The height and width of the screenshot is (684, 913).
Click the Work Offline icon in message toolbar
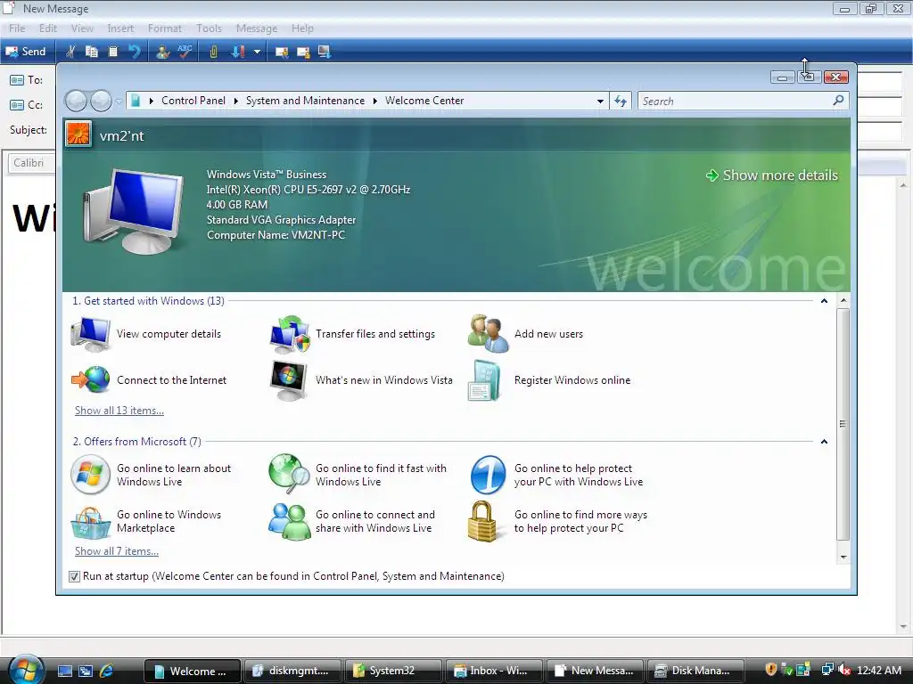tap(325, 52)
